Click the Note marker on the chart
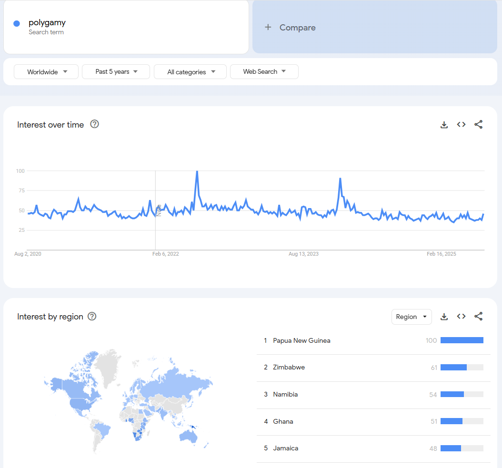Screen dimensions: 502x468 pyautogui.click(x=159, y=210)
